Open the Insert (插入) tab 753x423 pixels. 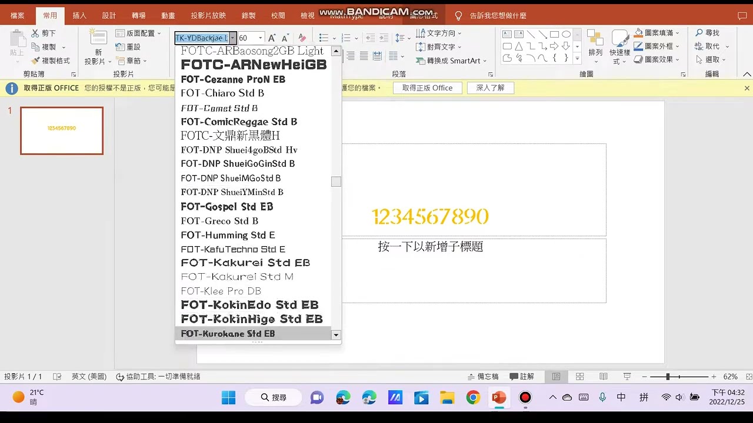[x=79, y=16]
